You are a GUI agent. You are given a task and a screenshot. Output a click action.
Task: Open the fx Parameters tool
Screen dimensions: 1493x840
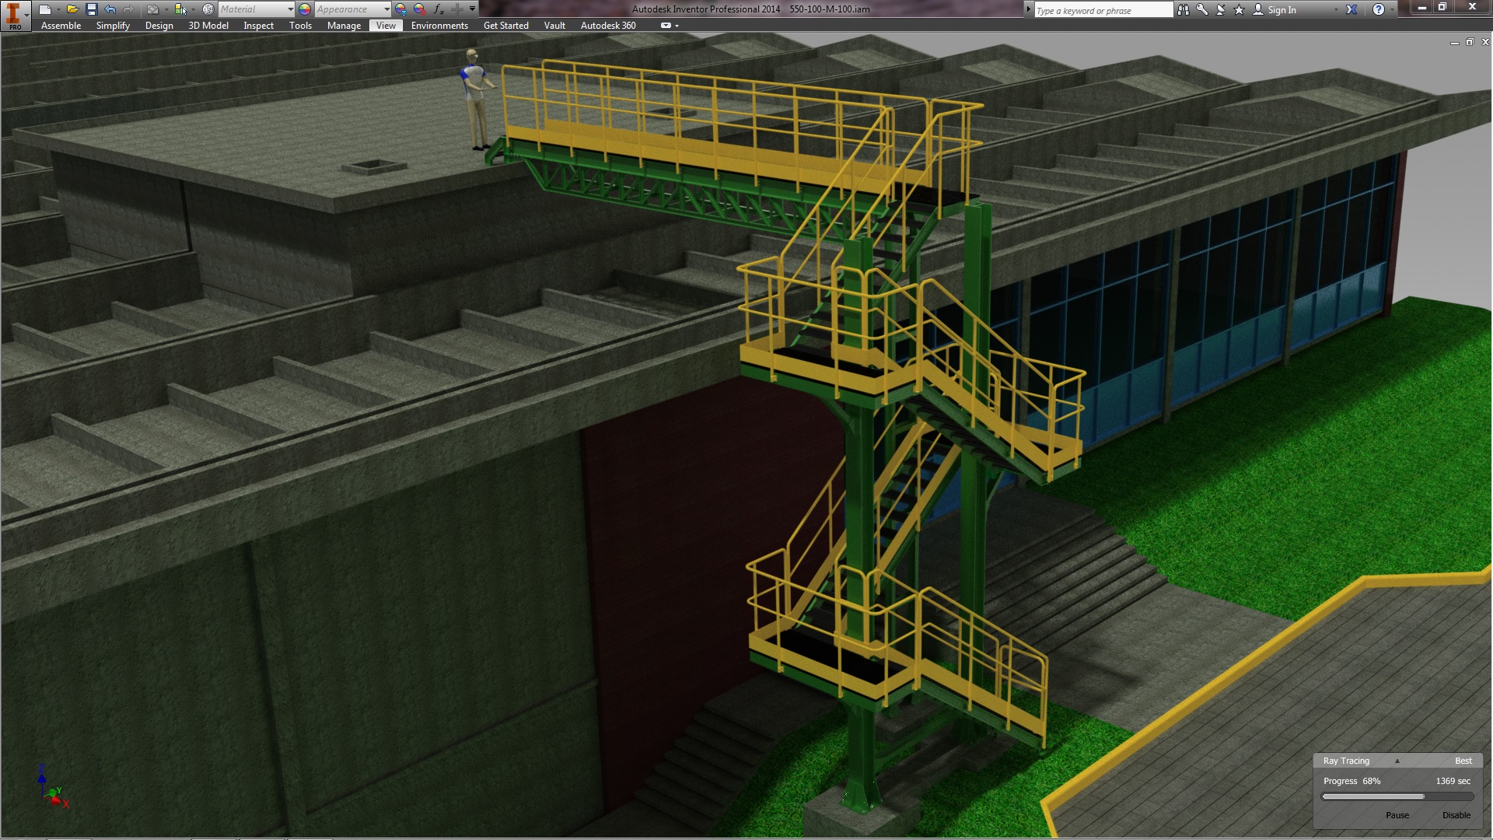coord(439,9)
